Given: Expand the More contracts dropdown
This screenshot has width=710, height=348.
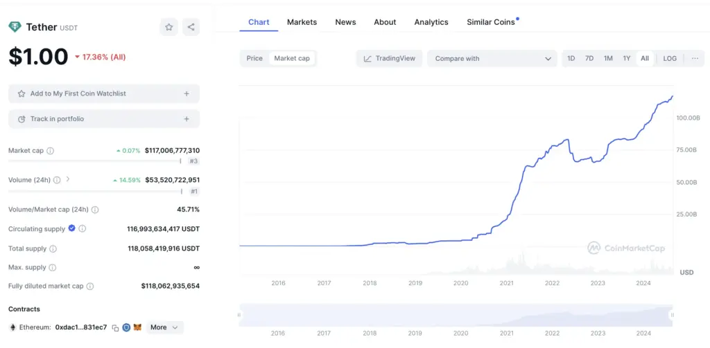Looking at the screenshot, I should (165, 327).
